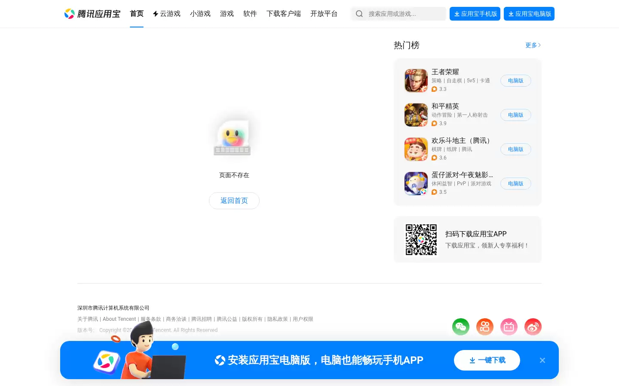Screen dimensions: 619x386
Task: Open the WeChat social icon
Action: [461, 327]
